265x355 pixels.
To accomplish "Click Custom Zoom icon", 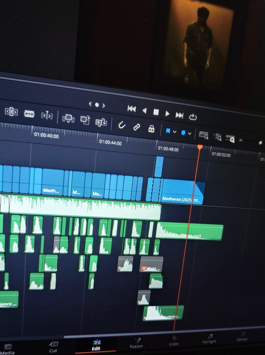I will [x=230, y=138].
